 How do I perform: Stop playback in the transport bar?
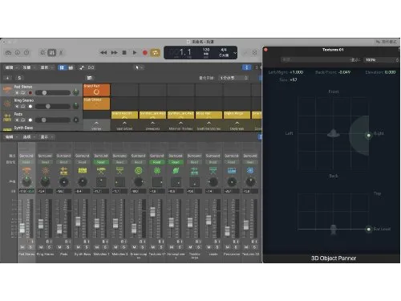pos(124,53)
